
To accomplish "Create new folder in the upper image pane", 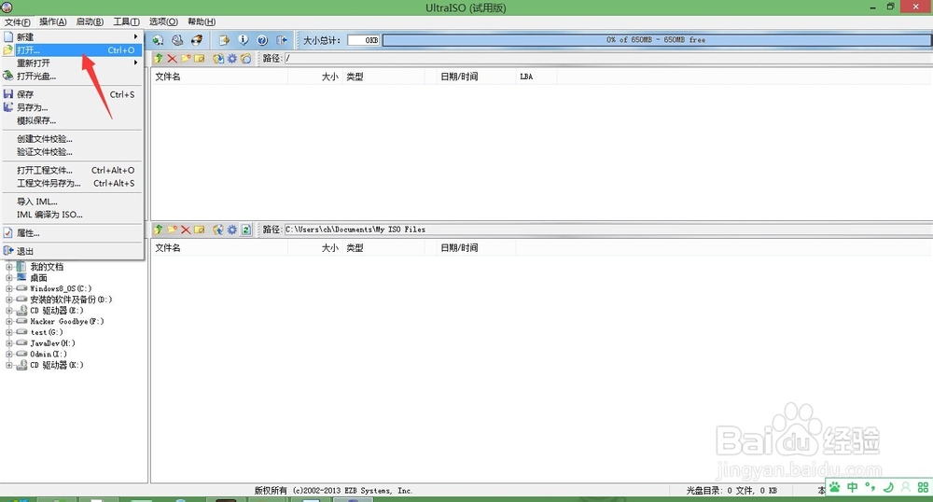I will tap(186, 58).
